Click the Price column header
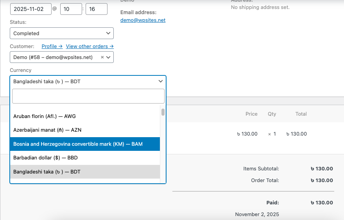This screenshot has width=344, height=220. point(251,114)
